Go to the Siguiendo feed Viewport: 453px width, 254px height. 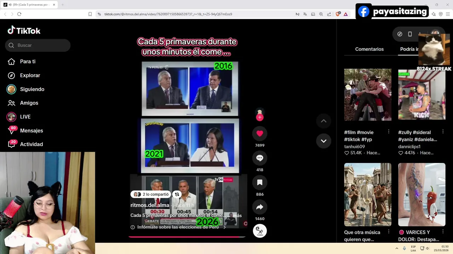pyautogui.click(x=32, y=89)
